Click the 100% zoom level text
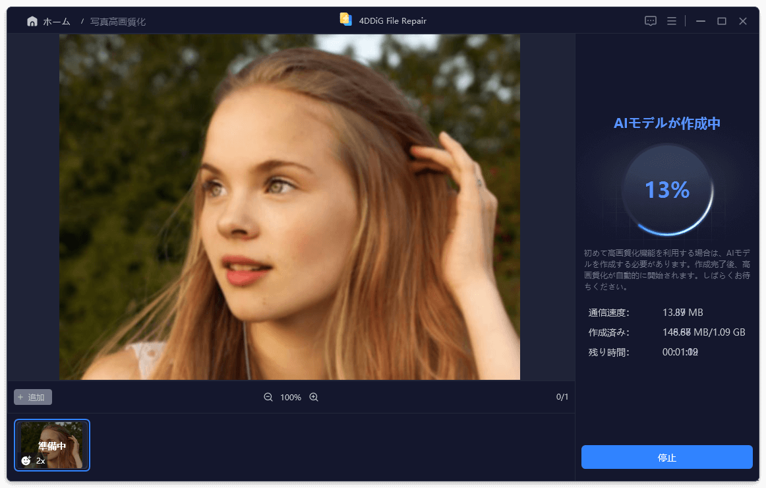The image size is (766, 488). (x=291, y=398)
